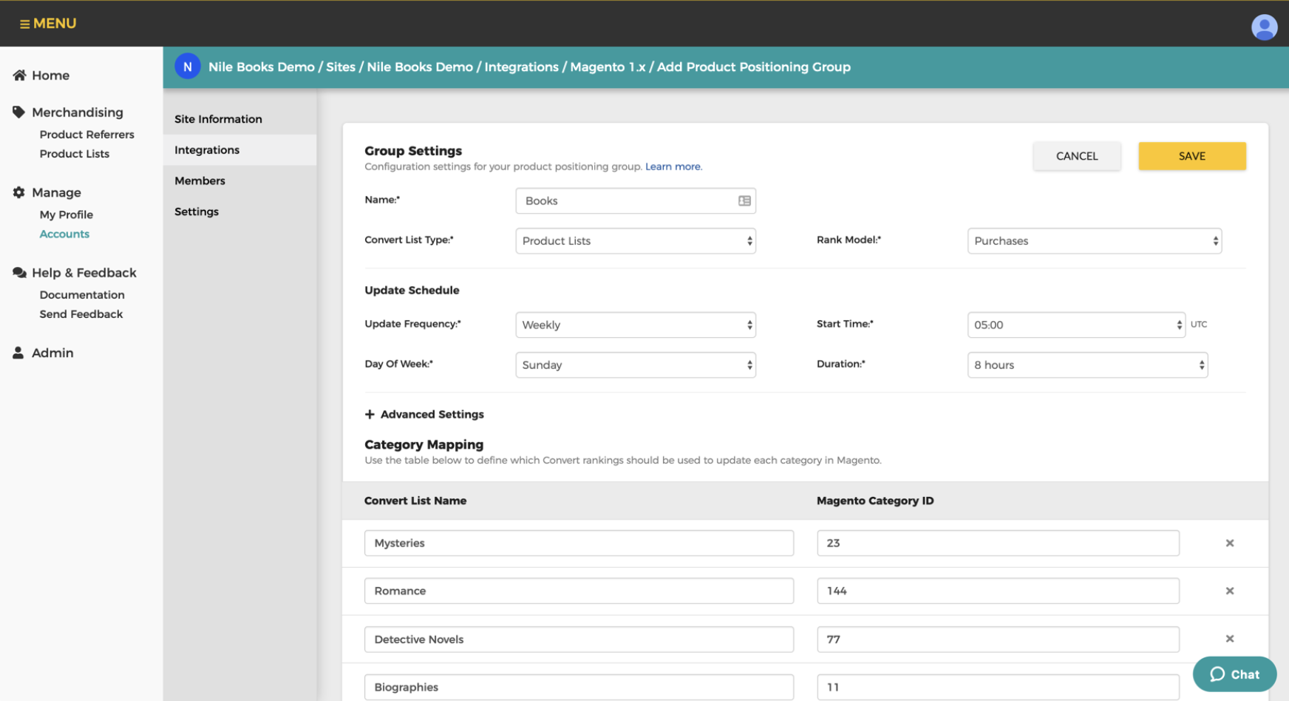The width and height of the screenshot is (1289, 701).
Task: Open the Chat widget
Action: click(1234, 674)
